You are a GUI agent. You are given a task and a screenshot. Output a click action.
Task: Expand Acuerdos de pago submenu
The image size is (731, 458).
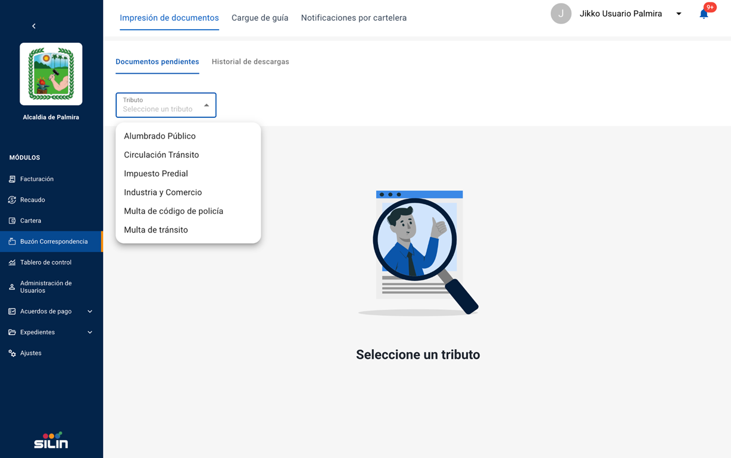[x=90, y=312]
